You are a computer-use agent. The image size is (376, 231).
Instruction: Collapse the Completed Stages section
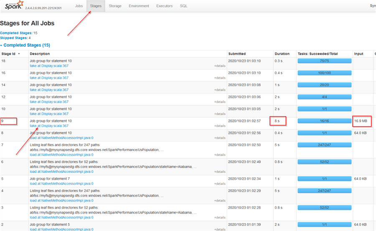[1, 45]
